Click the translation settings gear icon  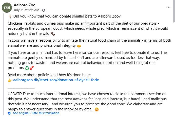pos(9,113)
